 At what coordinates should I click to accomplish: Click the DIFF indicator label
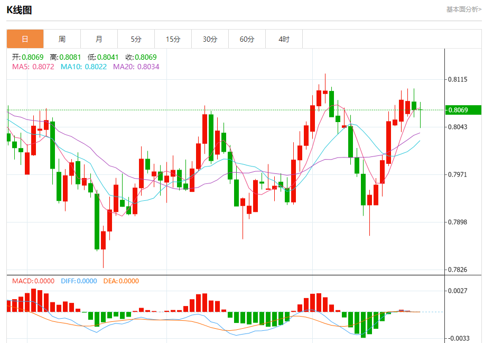79,281
